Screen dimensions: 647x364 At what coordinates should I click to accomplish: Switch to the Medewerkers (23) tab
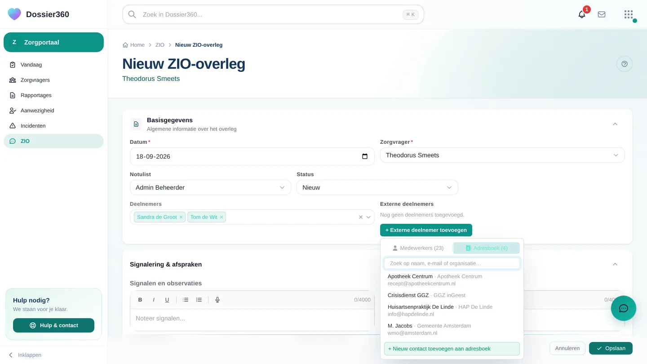point(418,248)
